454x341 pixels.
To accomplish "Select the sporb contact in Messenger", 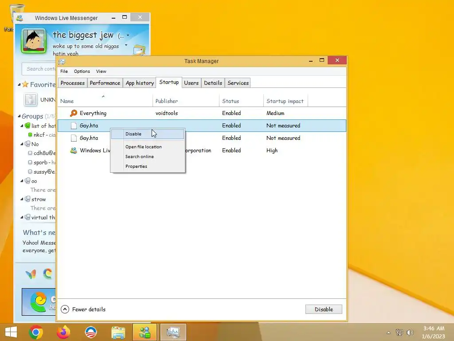I will pos(41,163).
